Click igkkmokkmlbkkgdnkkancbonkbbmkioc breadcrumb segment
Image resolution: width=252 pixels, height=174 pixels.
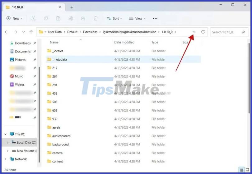coord(129,32)
